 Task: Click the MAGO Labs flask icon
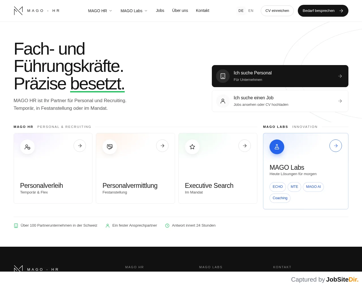coord(277,147)
